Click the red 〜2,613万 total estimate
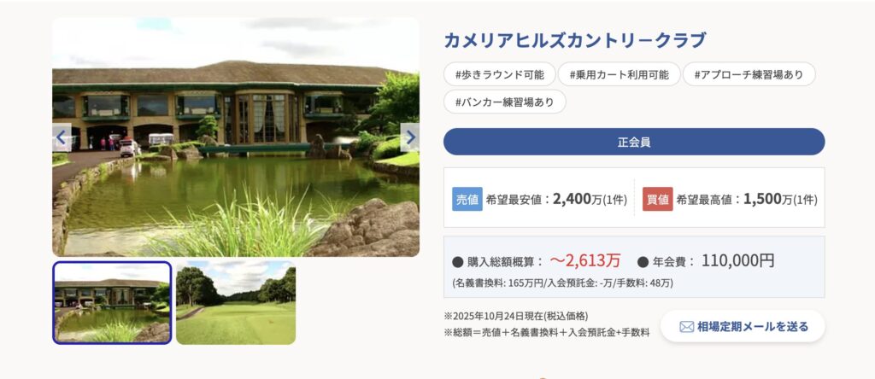Viewport: 875px width, 379px height. point(585,260)
